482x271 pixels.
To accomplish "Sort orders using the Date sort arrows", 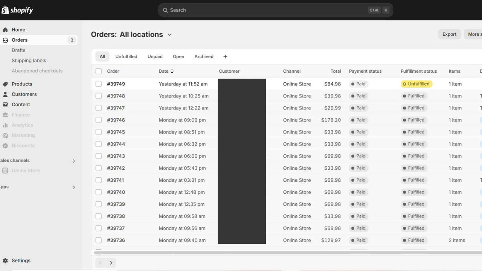I will point(172,71).
